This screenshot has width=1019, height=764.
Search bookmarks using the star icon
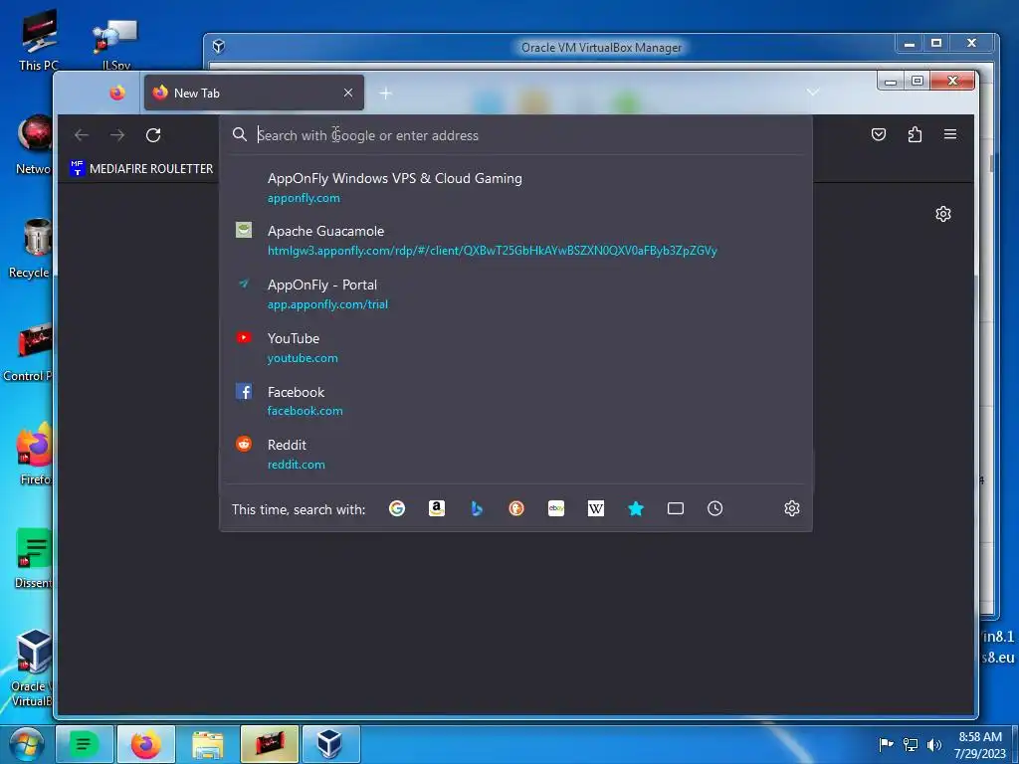click(x=636, y=508)
